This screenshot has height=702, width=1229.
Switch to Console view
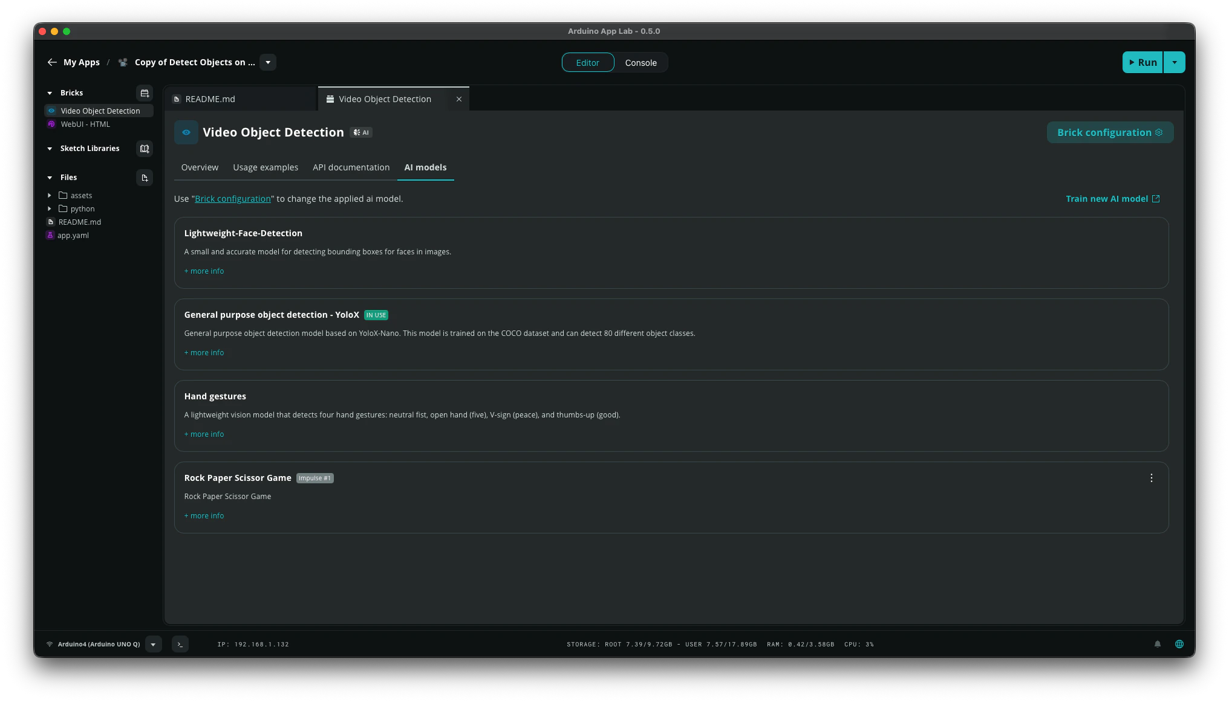pyautogui.click(x=641, y=63)
